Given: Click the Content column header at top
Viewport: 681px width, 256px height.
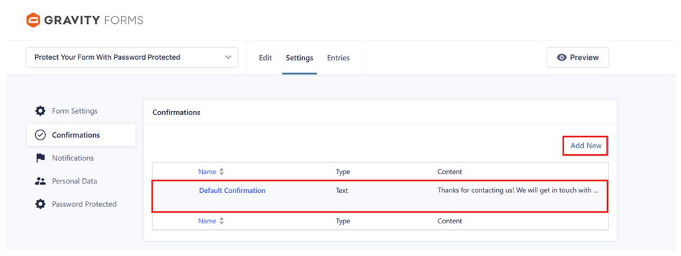Looking at the screenshot, I should [x=450, y=172].
